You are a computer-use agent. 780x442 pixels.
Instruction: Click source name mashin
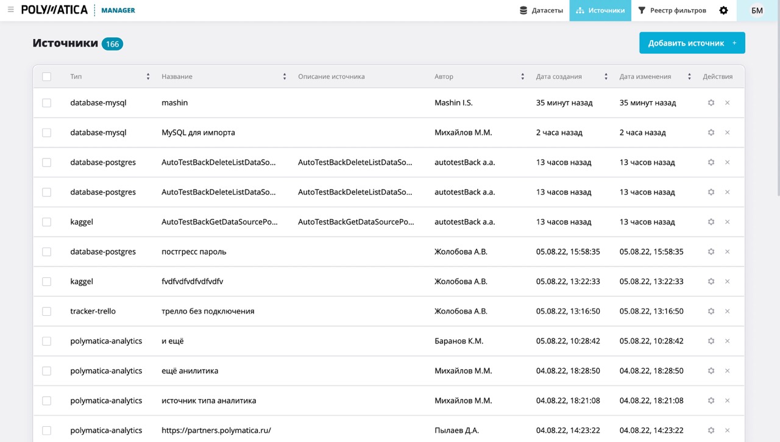click(x=175, y=103)
